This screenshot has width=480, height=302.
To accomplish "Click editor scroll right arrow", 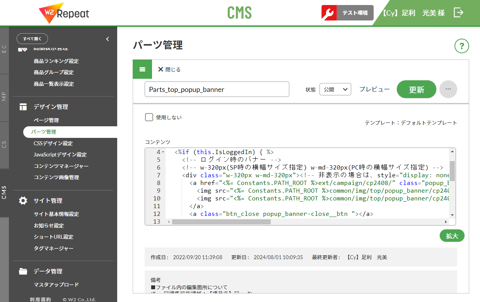I will pos(446,222).
